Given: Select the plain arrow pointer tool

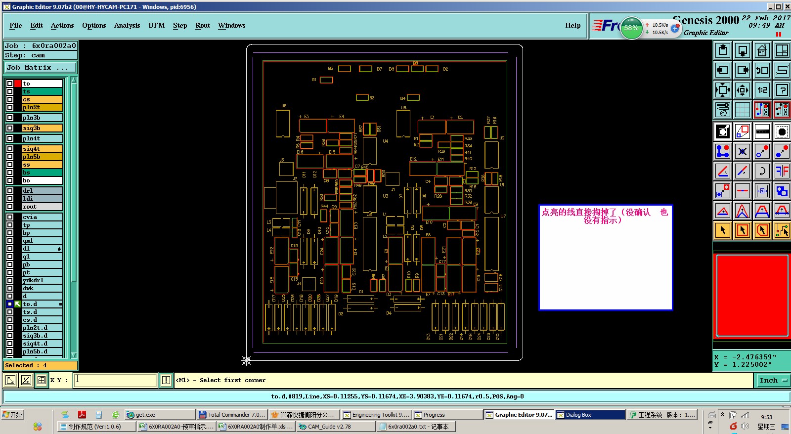Looking at the screenshot, I should pos(723,230).
